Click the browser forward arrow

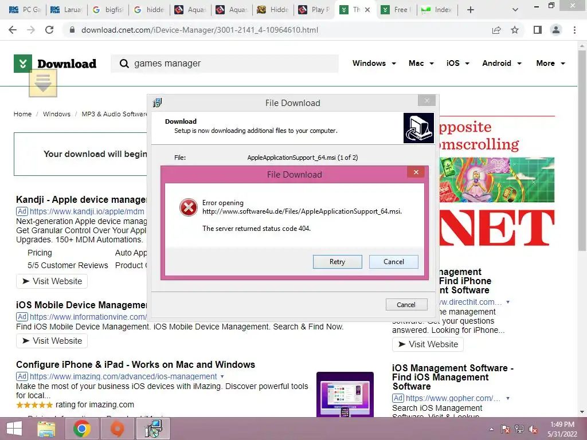[31, 30]
